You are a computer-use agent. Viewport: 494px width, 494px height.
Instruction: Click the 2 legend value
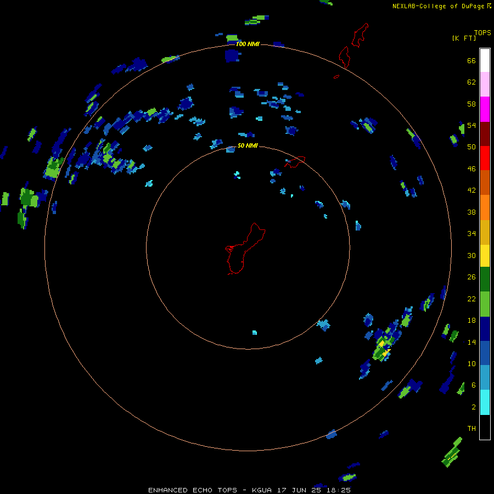[474, 407]
